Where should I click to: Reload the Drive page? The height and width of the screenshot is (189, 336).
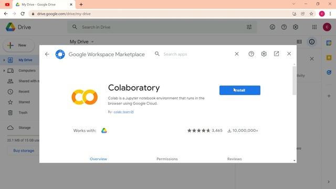tap(23, 14)
